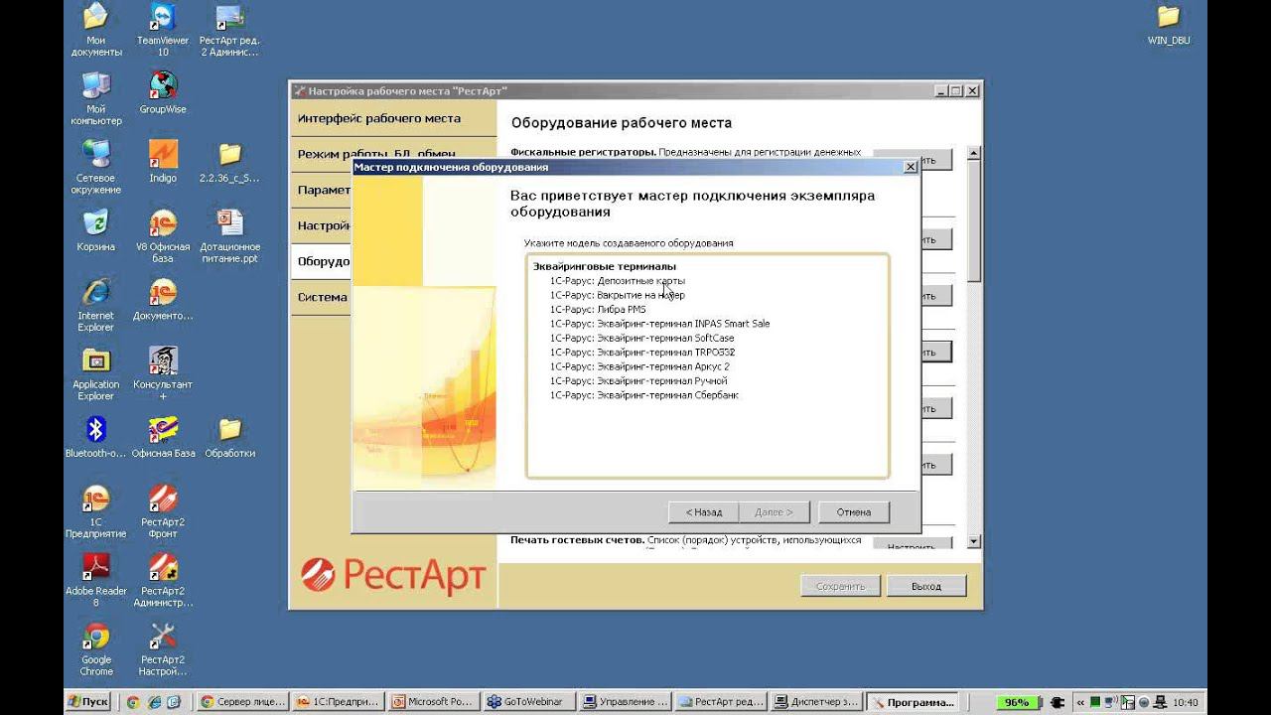Select Эквайринг-терминал INPAS Smart Sale
The height and width of the screenshot is (715, 1271).
click(659, 324)
